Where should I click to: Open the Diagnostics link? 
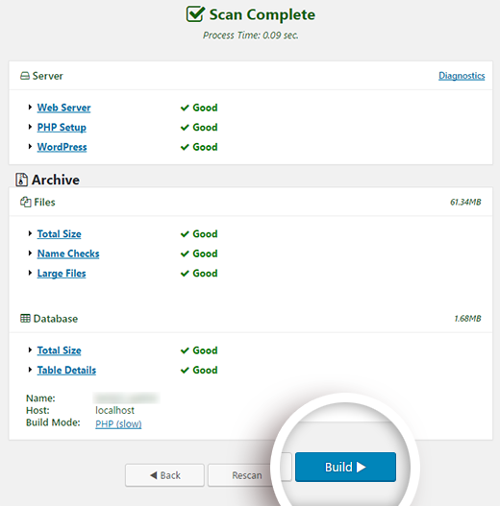tap(462, 76)
